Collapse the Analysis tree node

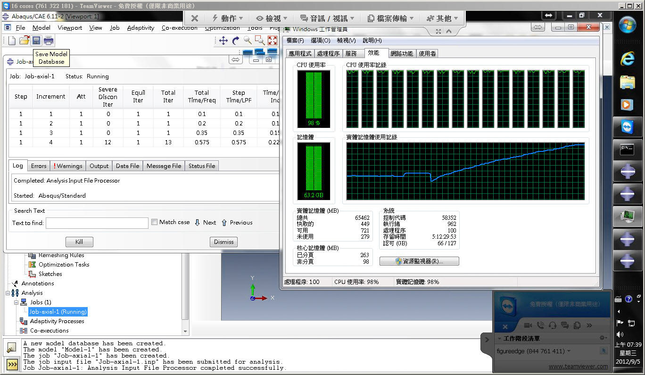8,293
